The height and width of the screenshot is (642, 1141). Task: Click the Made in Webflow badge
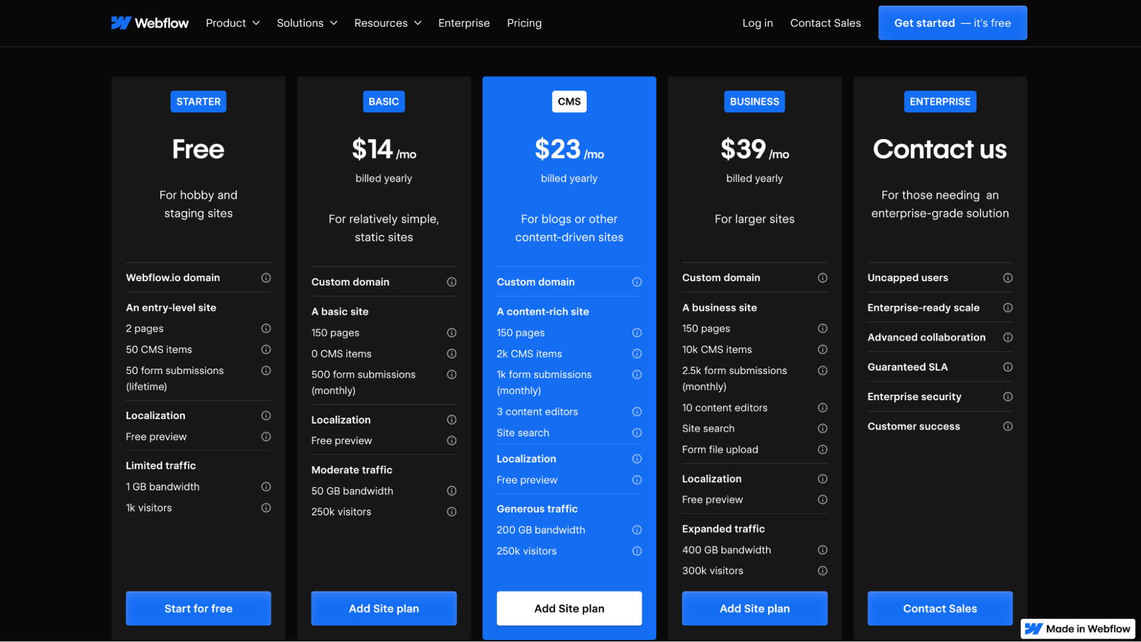tap(1078, 629)
